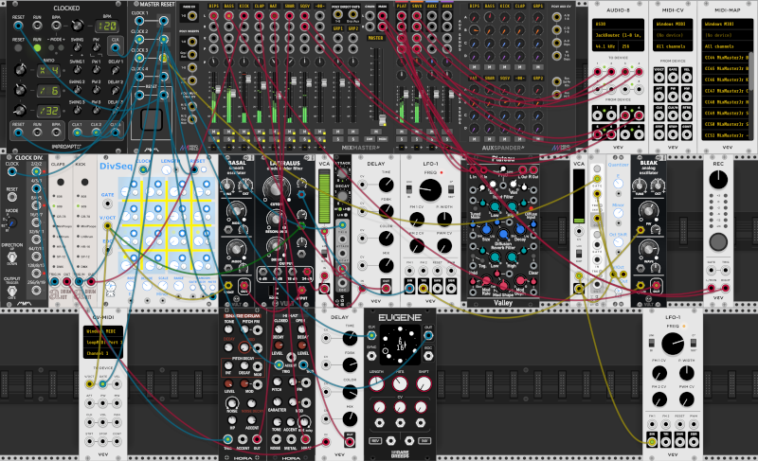The height and width of the screenshot is (461, 758).
Task: Click the RESET input jack on Clocked
Action: pyautogui.click(x=18, y=26)
